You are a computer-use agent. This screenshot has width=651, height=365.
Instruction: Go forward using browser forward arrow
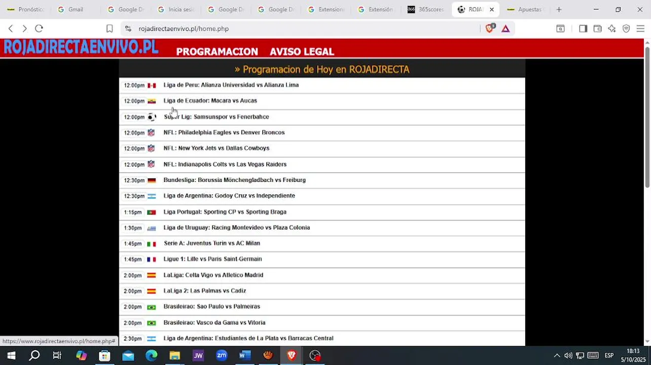(x=24, y=29)
